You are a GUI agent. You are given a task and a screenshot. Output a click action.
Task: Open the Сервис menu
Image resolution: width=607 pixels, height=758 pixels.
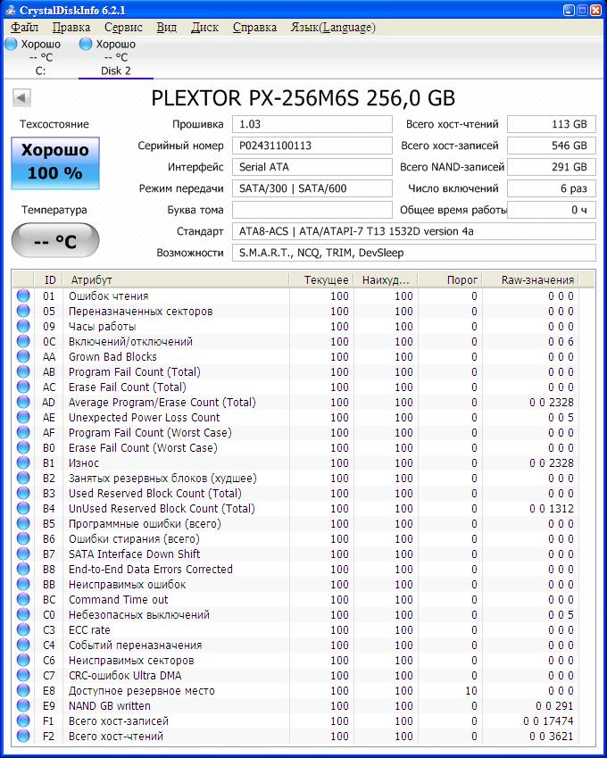[123, 27]
